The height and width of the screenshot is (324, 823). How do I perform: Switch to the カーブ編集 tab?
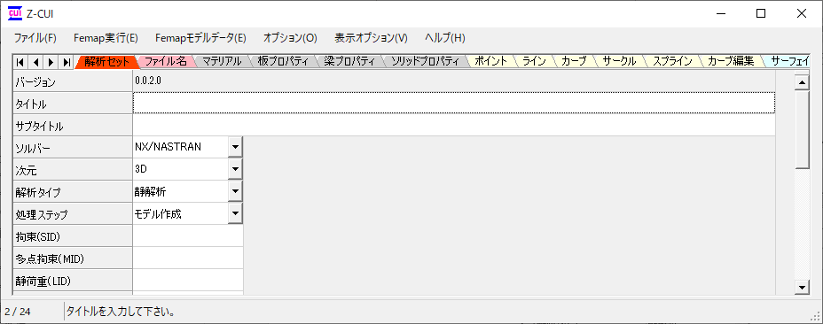coord(731,61)
